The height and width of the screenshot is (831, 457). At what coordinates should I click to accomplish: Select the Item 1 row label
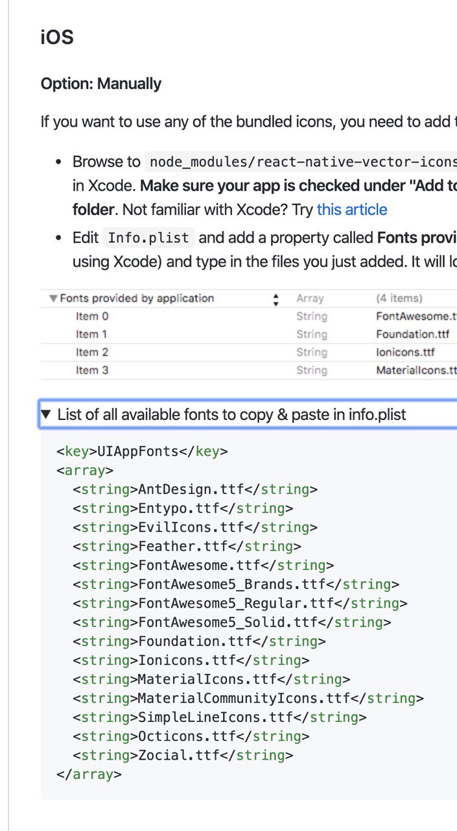click(92, 334)
